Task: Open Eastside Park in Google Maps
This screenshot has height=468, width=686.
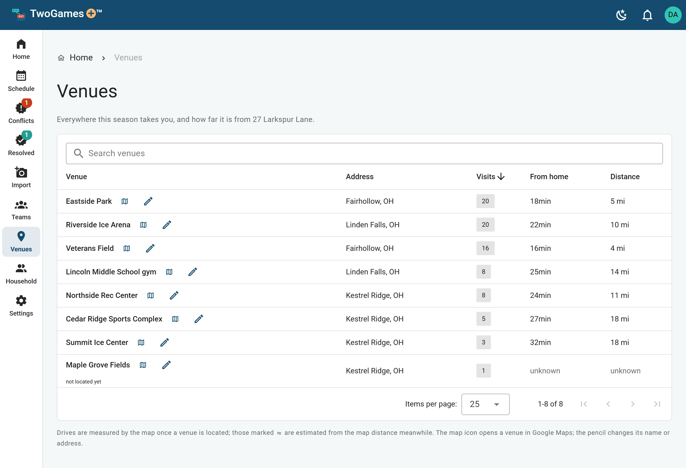Action: click(125, 201)
